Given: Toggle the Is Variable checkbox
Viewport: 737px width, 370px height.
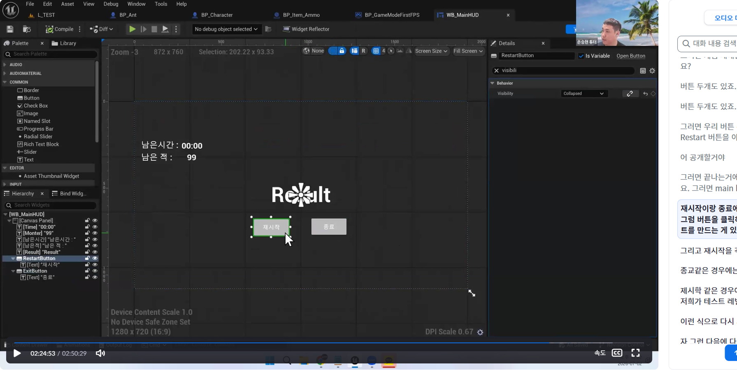Looking at the screenshot, I should (581, 56).
